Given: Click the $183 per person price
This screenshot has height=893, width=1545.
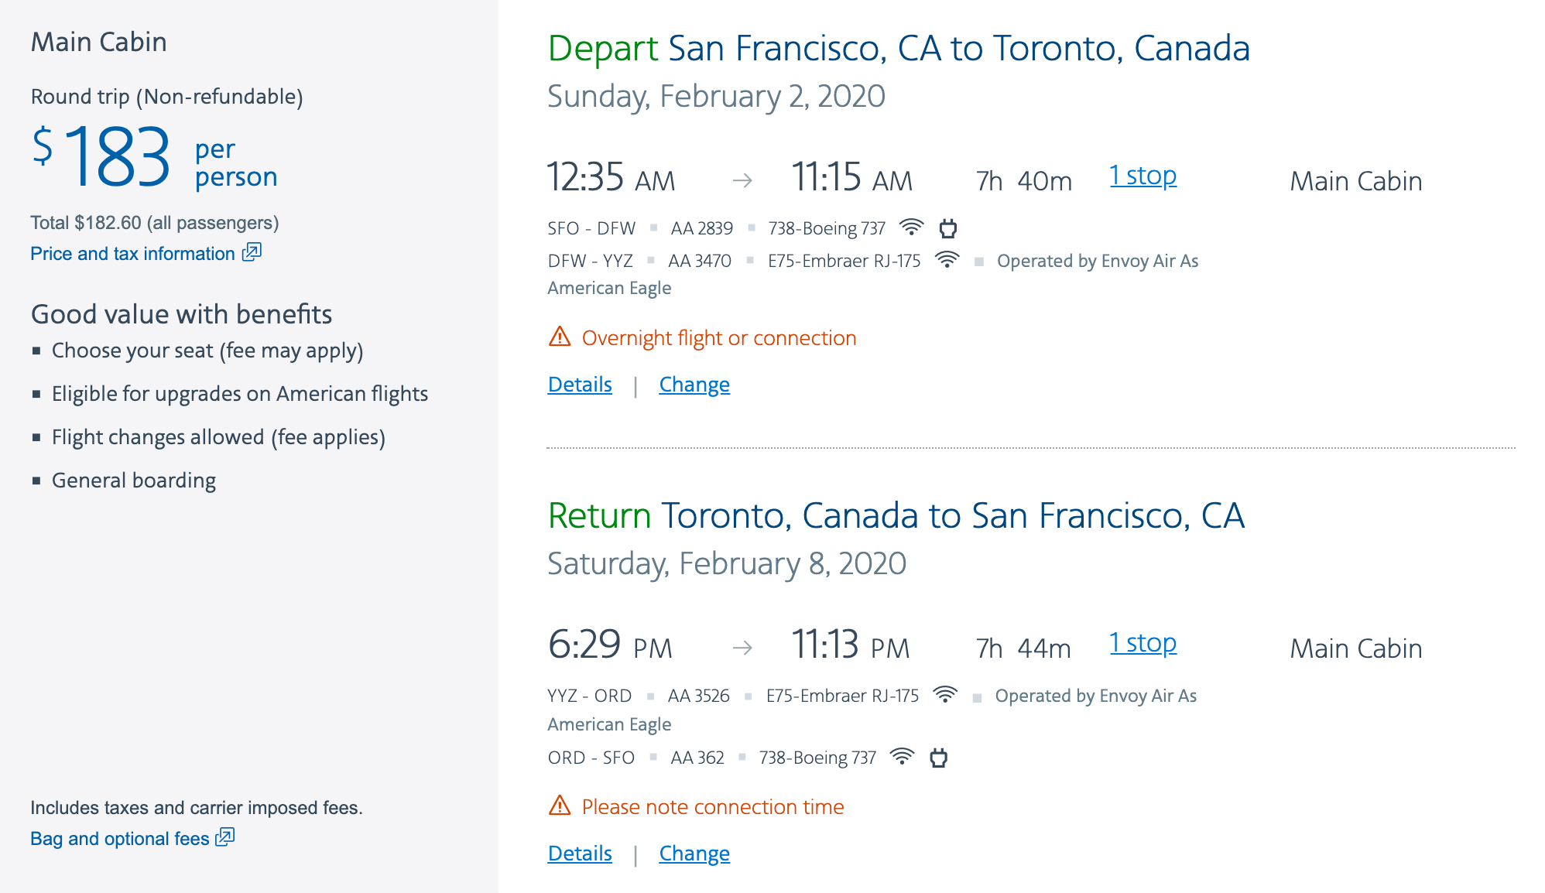Looking at the screenshot, I should [x=120, y=158].
